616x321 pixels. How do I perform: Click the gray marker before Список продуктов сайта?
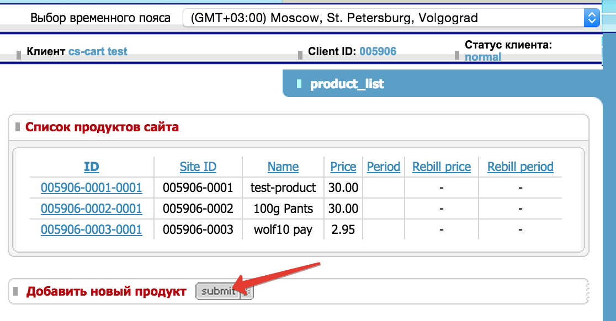click(18, 127)
